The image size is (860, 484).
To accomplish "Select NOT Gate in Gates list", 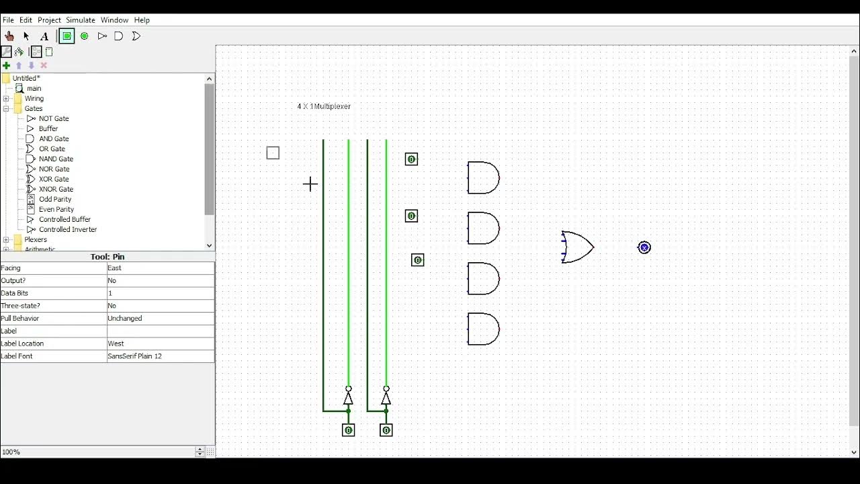I will tap(54, 118).
